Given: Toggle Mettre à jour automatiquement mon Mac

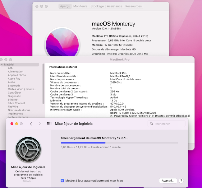Looking at the screenshot, I should [62, 181].
